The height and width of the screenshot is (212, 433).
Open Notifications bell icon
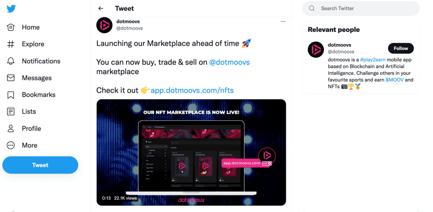pyautogui.click(x=11, y=61)
